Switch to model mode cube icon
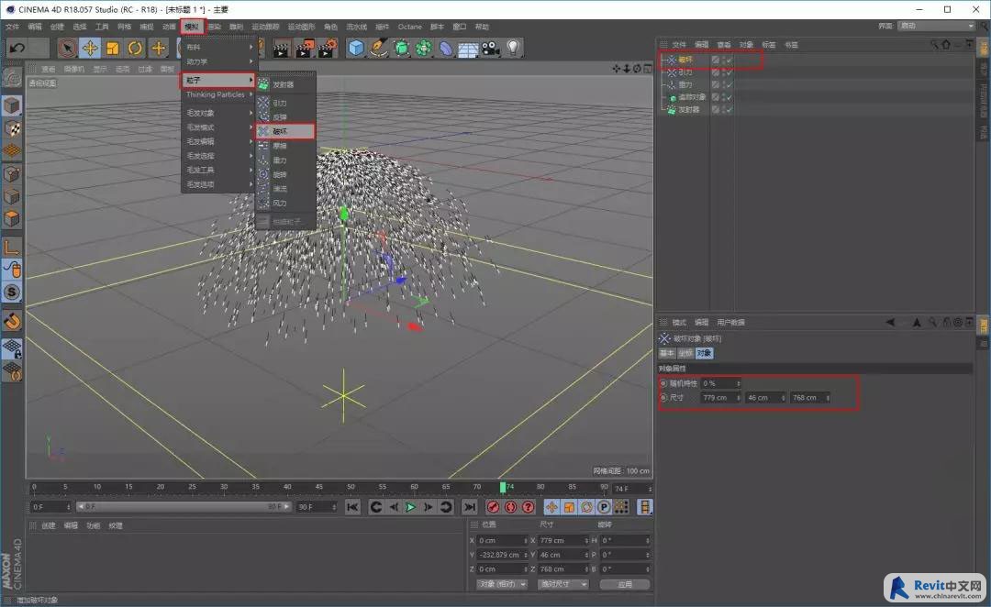The image size is (991, 607). pos(12,105)
